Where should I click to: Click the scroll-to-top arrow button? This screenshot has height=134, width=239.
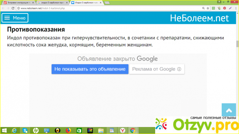[x=229, y=110]
